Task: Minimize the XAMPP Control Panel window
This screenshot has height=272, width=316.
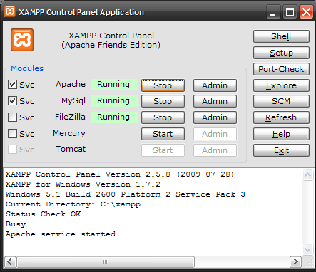Action: tap(272, 12)
